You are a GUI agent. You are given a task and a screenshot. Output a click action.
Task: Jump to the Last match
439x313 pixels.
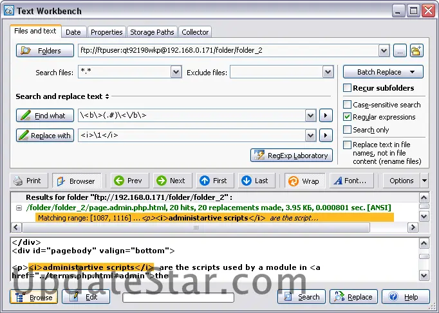coord(256,181)
